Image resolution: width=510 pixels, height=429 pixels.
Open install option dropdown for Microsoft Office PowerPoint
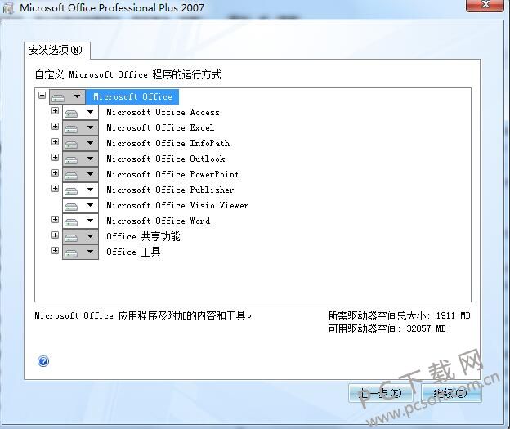click(x=80, y=174)
